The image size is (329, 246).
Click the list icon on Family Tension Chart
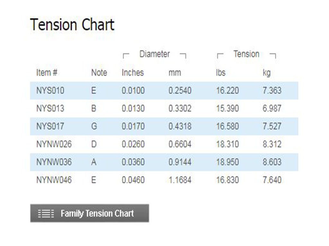point(46,214)
